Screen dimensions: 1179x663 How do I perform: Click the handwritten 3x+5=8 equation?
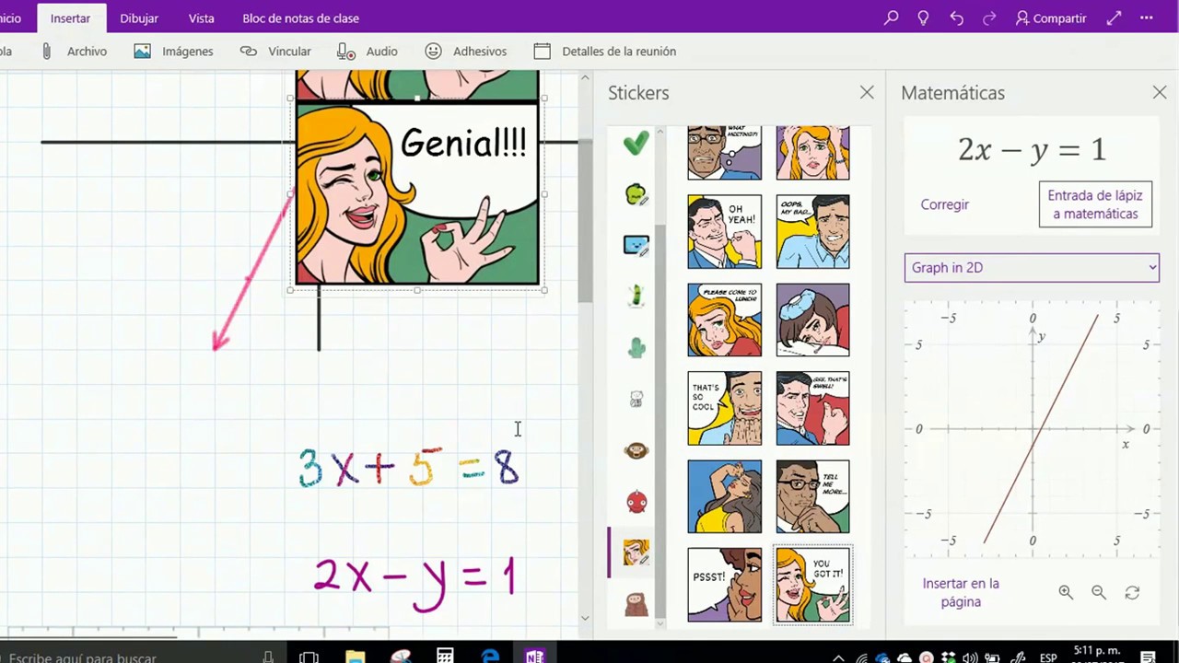pyautogui.click(x=409, y=468)
